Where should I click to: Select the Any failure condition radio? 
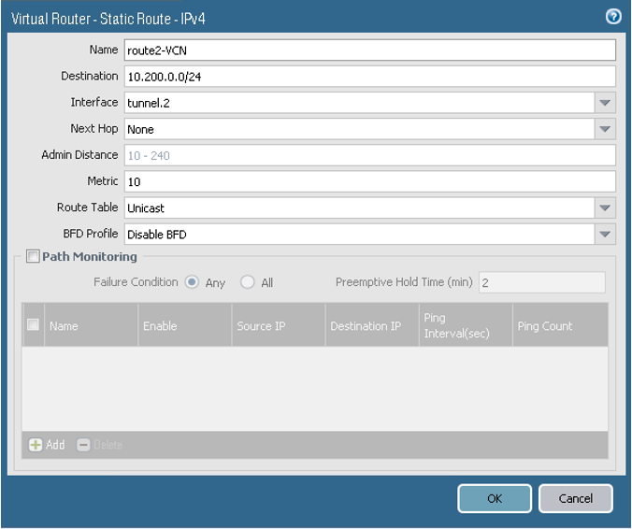coord(192,282)
